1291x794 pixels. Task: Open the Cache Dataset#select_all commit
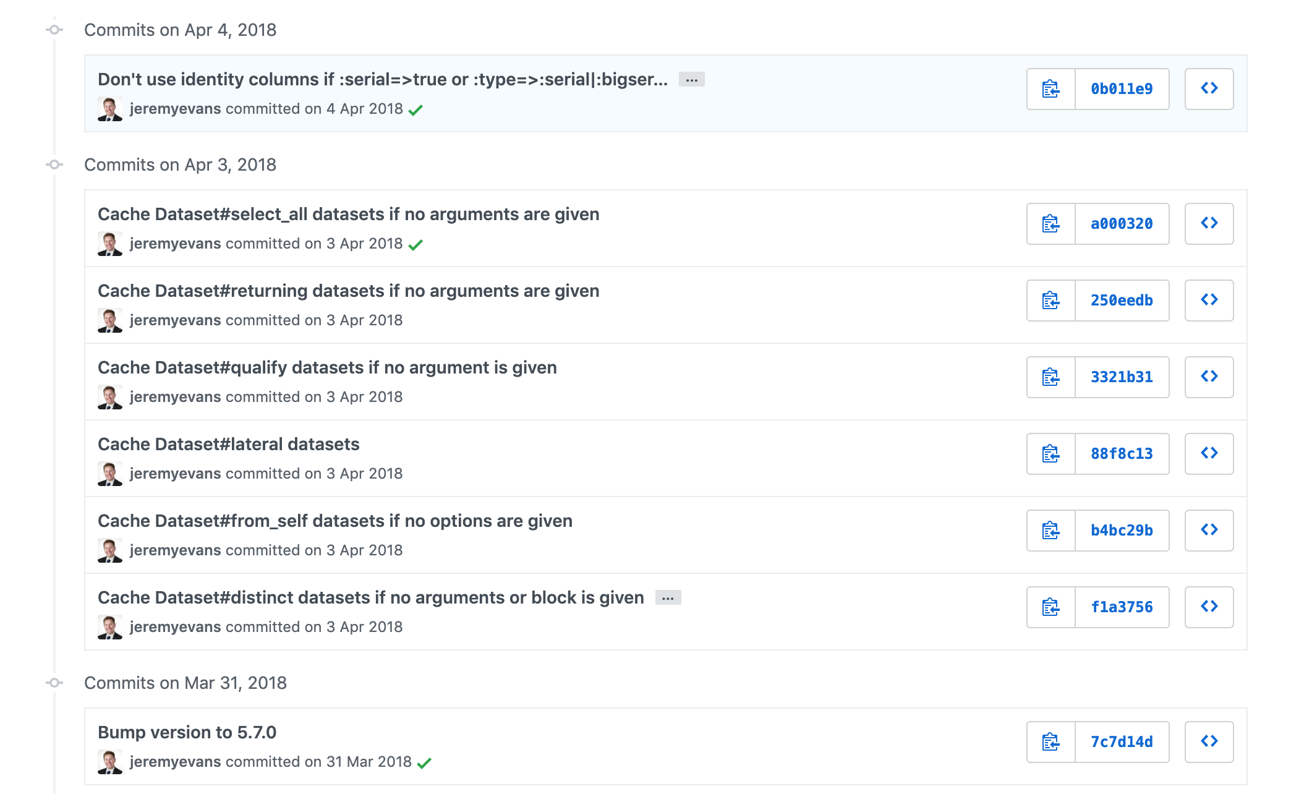tap(348, 215)
